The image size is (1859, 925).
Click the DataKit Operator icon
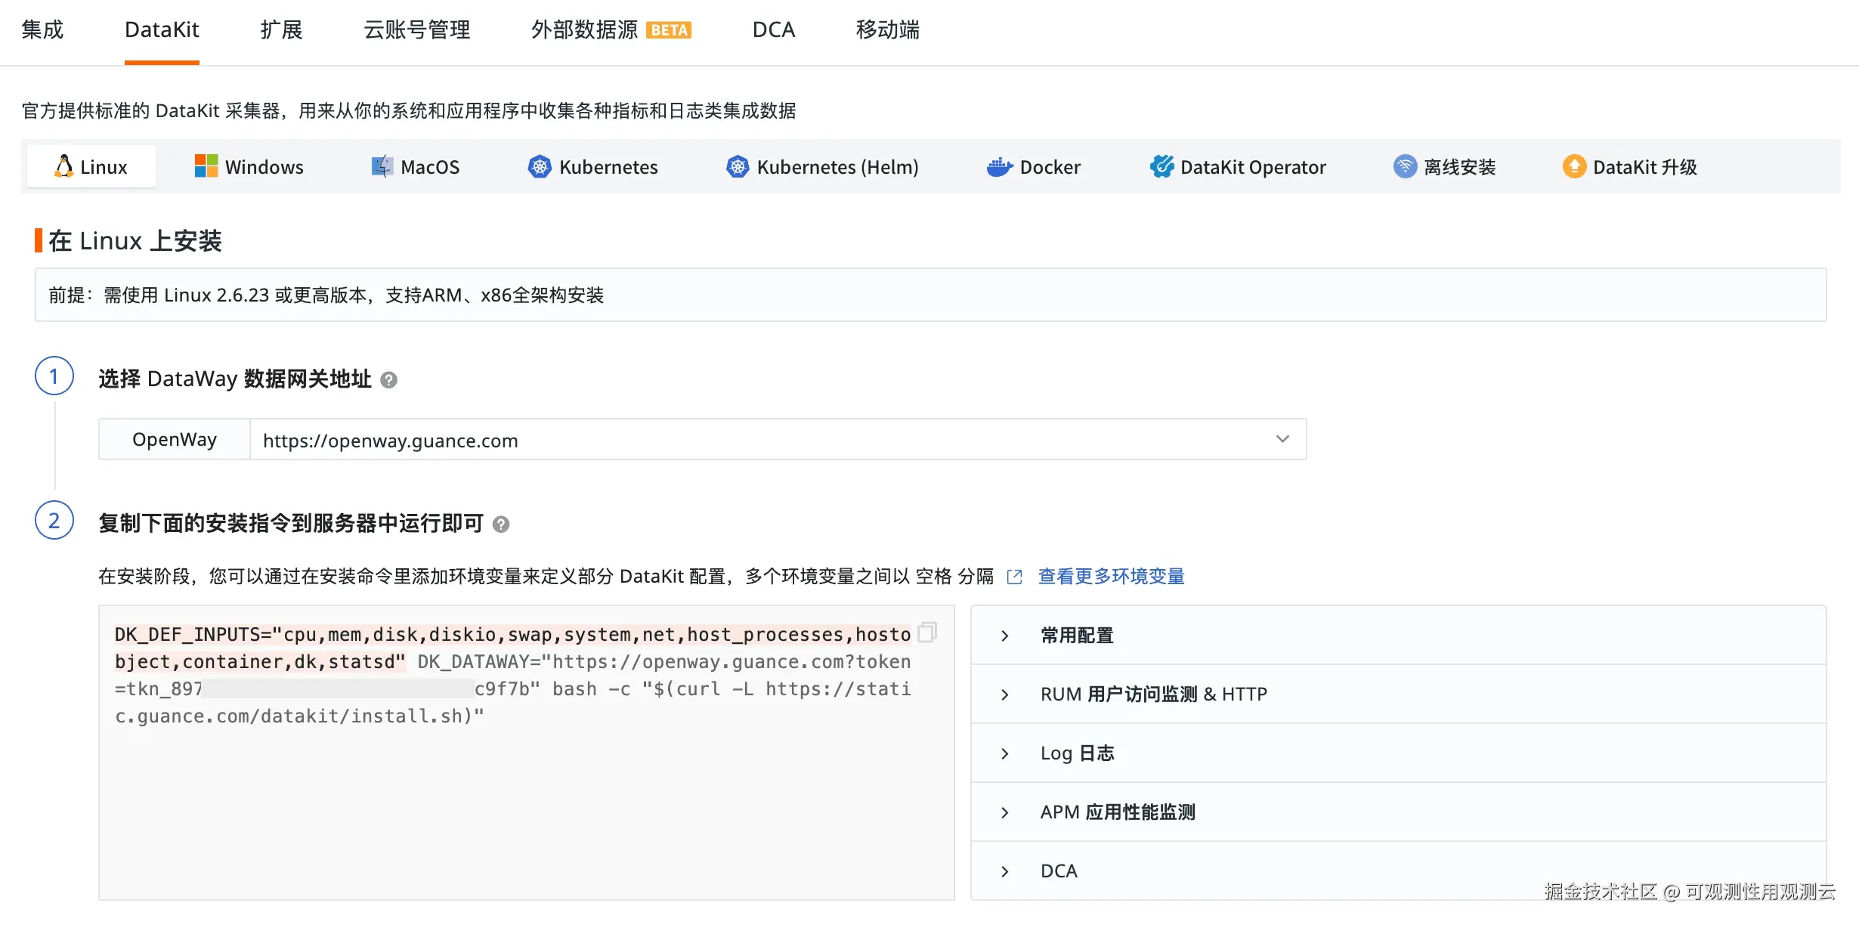click(1161, 166)
